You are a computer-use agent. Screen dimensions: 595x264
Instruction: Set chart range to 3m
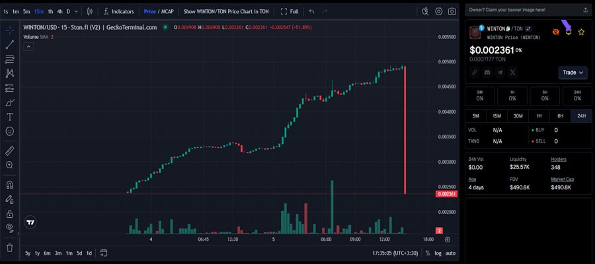58,253
